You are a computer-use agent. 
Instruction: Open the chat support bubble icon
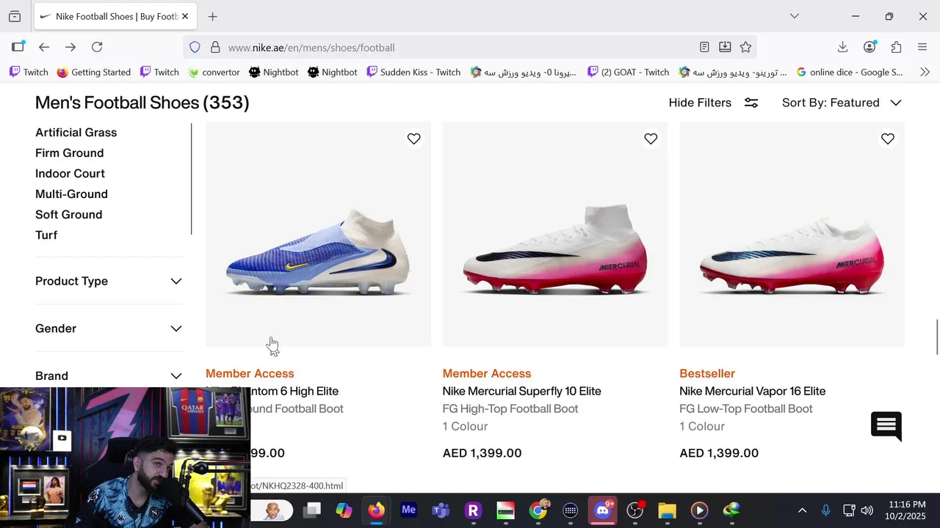[886, 426]
